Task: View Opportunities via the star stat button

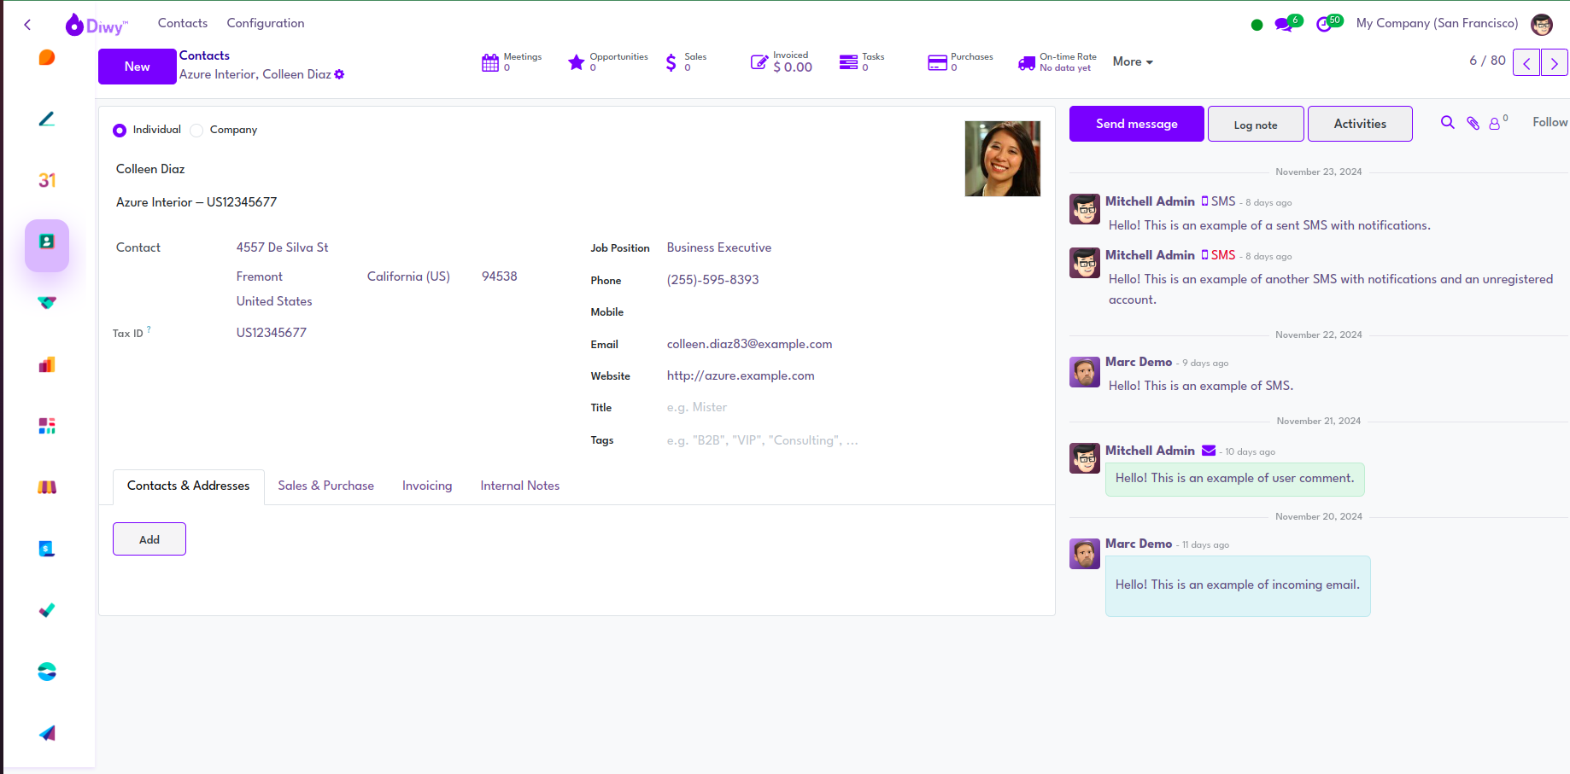Action: [607, 62]
